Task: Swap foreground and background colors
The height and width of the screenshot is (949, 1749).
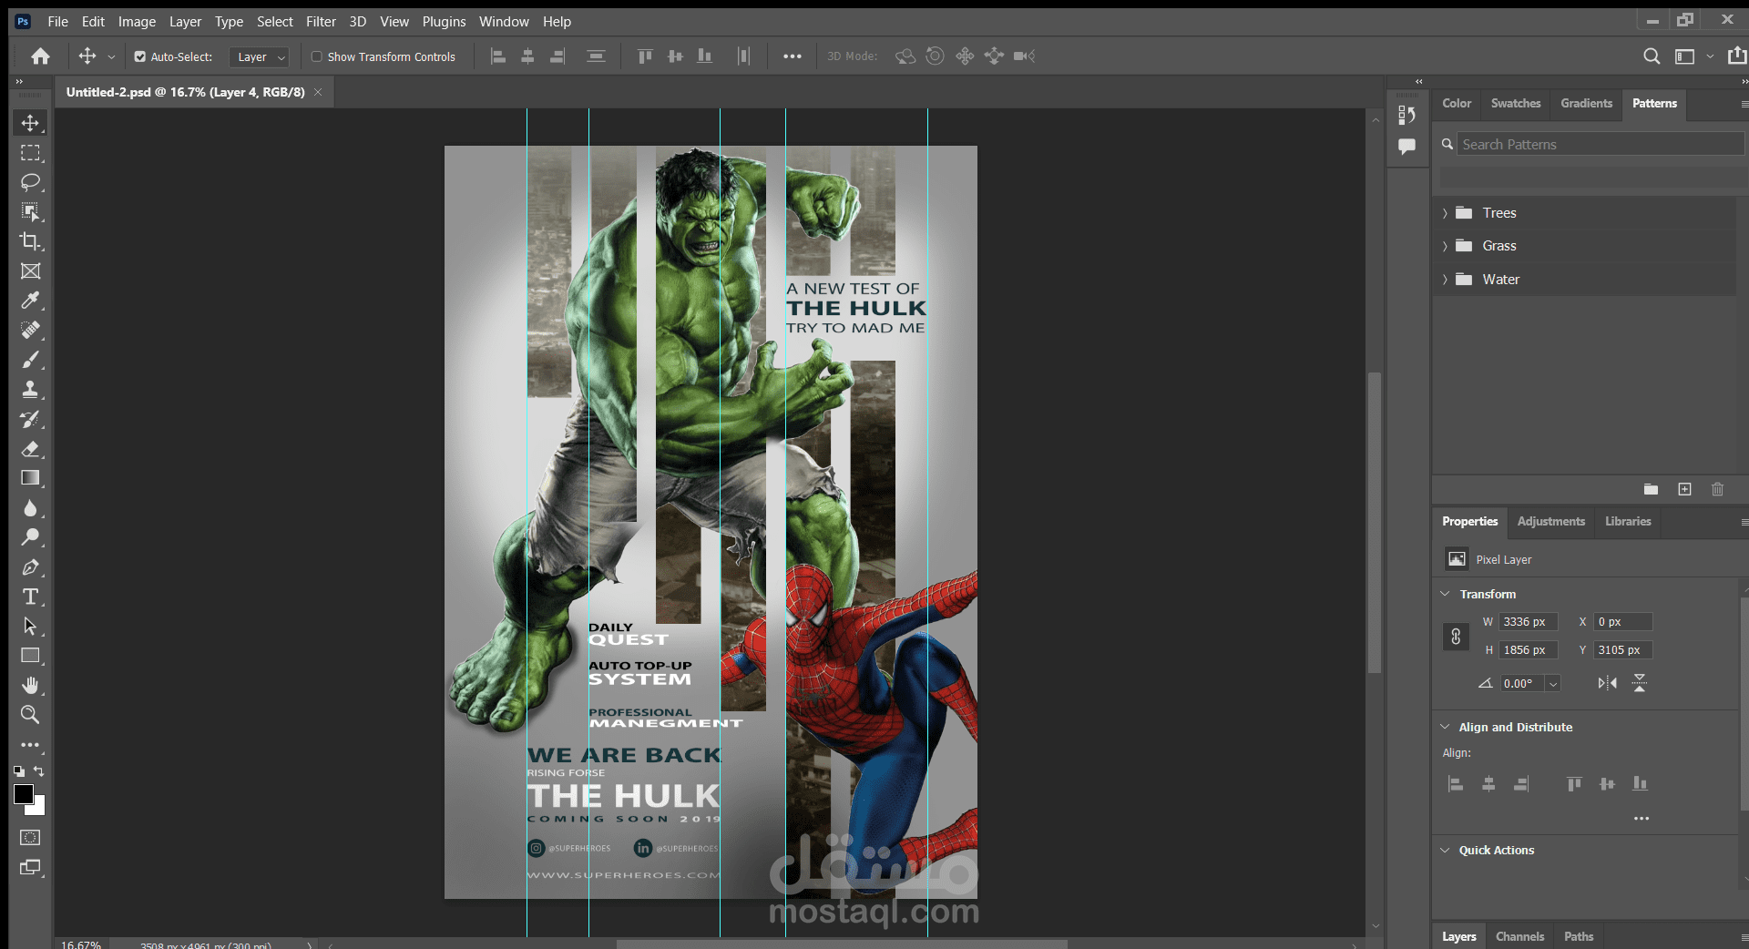Action: 39,771
